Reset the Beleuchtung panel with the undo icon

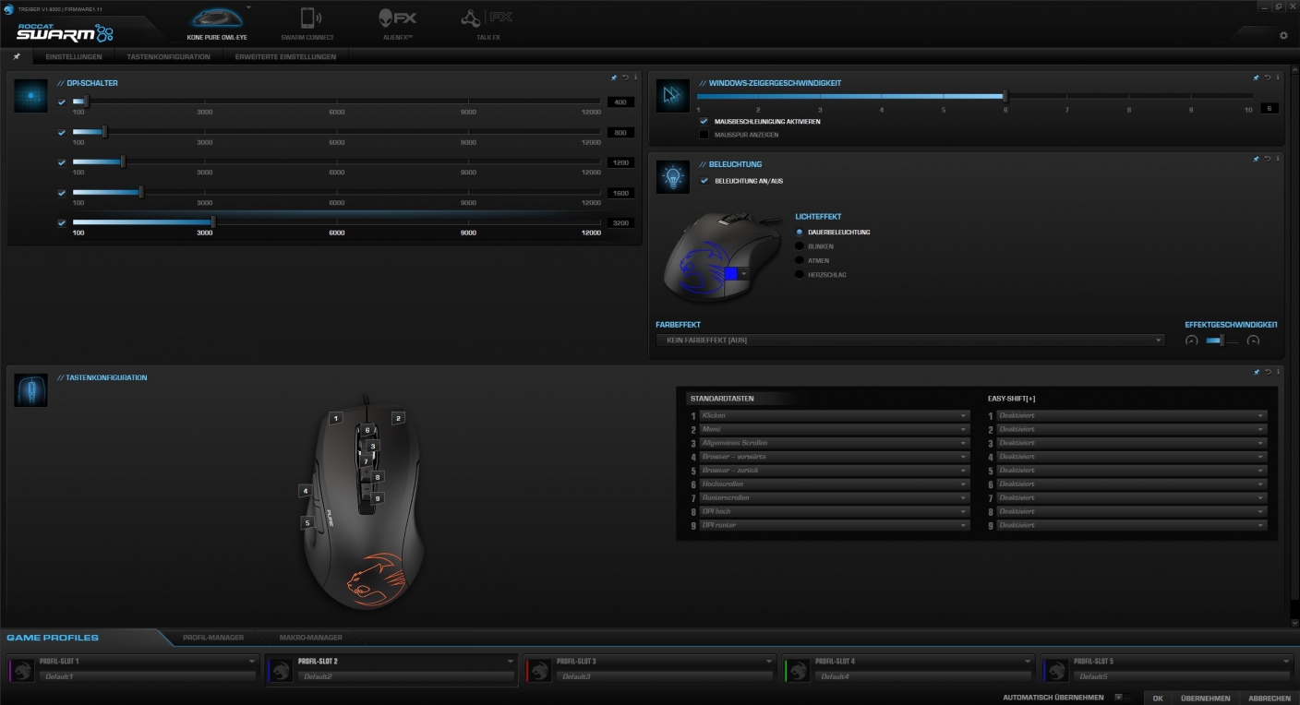[1267, 159]
